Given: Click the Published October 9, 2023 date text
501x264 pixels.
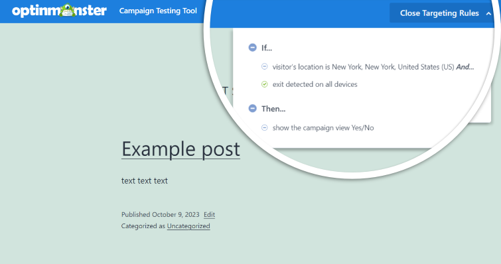Looking at the screenshot, I should tap(160, 214).
